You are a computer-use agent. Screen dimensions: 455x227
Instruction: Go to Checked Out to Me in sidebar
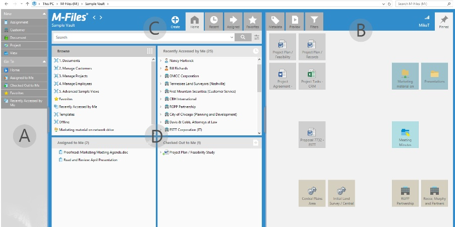24,86
